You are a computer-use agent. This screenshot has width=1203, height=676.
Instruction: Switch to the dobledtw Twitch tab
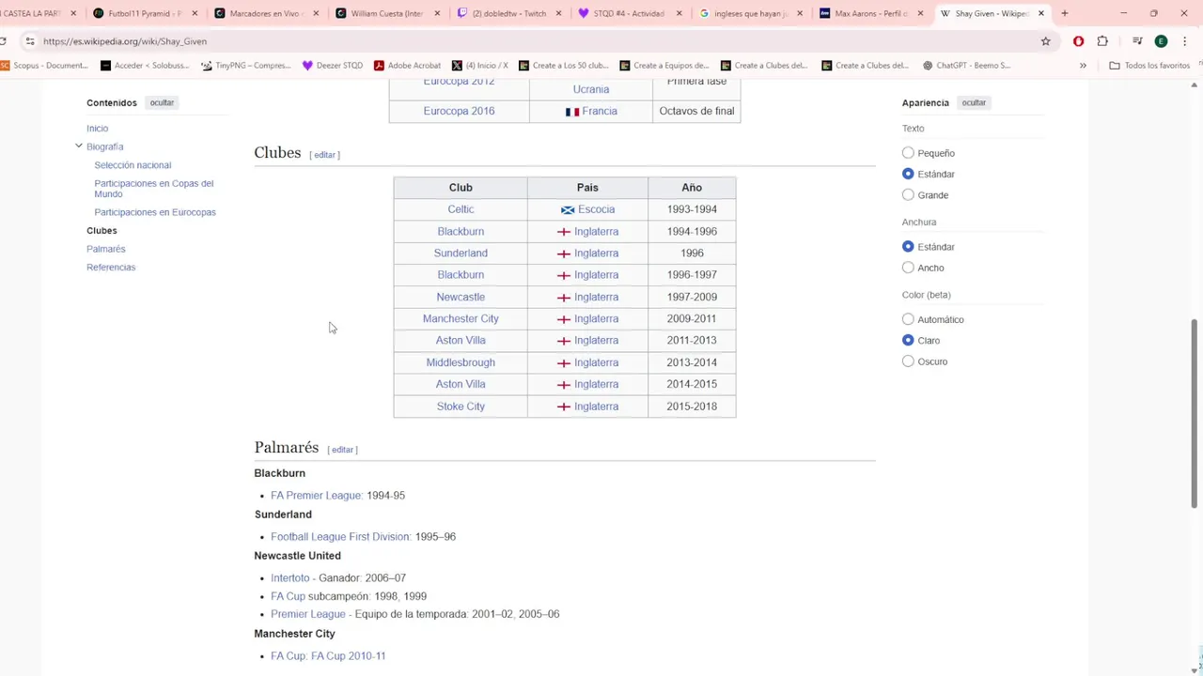[x=508, y=13]
